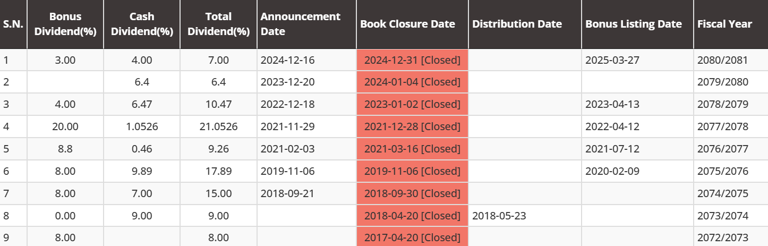
Task: Select the Distribution Date column header
Action: pos(517,24)
